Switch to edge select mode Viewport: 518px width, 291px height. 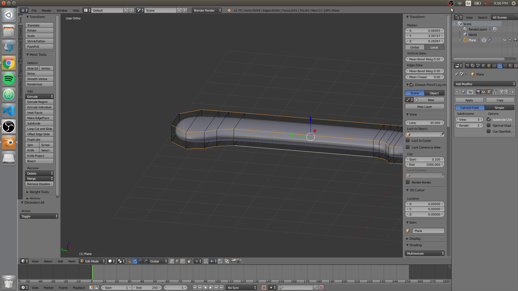point(177,261)
